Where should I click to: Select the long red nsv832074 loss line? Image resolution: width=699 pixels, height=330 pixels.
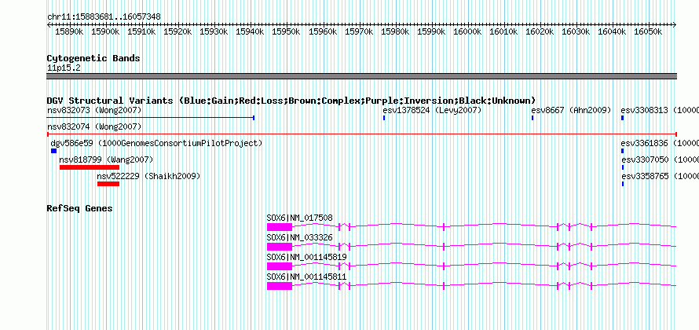click(362, 134)
